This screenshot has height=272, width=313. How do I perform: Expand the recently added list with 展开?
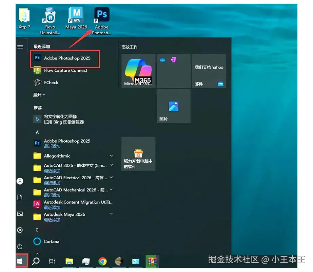39,95
